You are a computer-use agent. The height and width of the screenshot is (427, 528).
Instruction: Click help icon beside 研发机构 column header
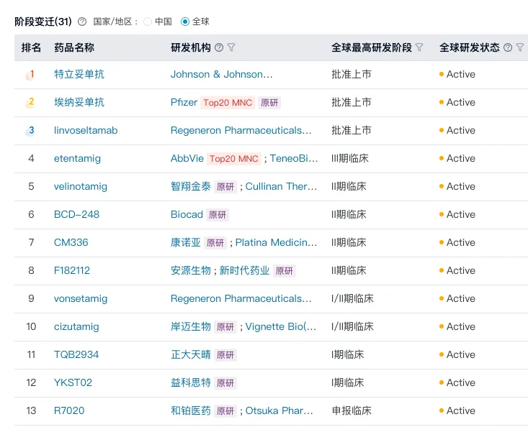(x=219, y=47)
